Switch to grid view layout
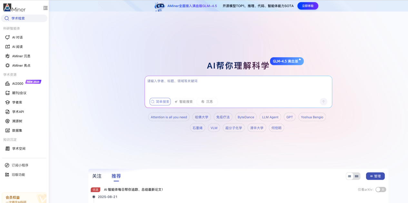This screenshot has width=408, height=203. click(356, 176)
